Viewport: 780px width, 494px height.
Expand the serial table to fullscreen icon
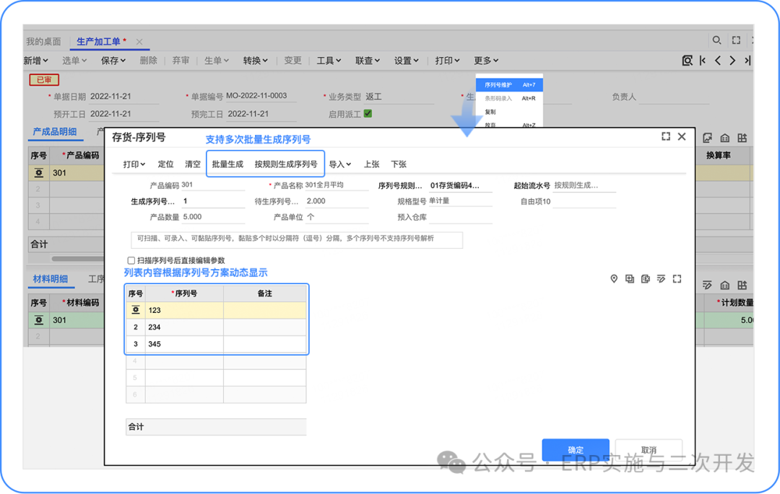tap(677, 279)
